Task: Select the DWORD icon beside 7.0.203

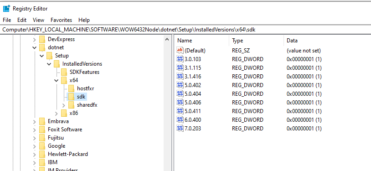Action: [x=180, y=129]
